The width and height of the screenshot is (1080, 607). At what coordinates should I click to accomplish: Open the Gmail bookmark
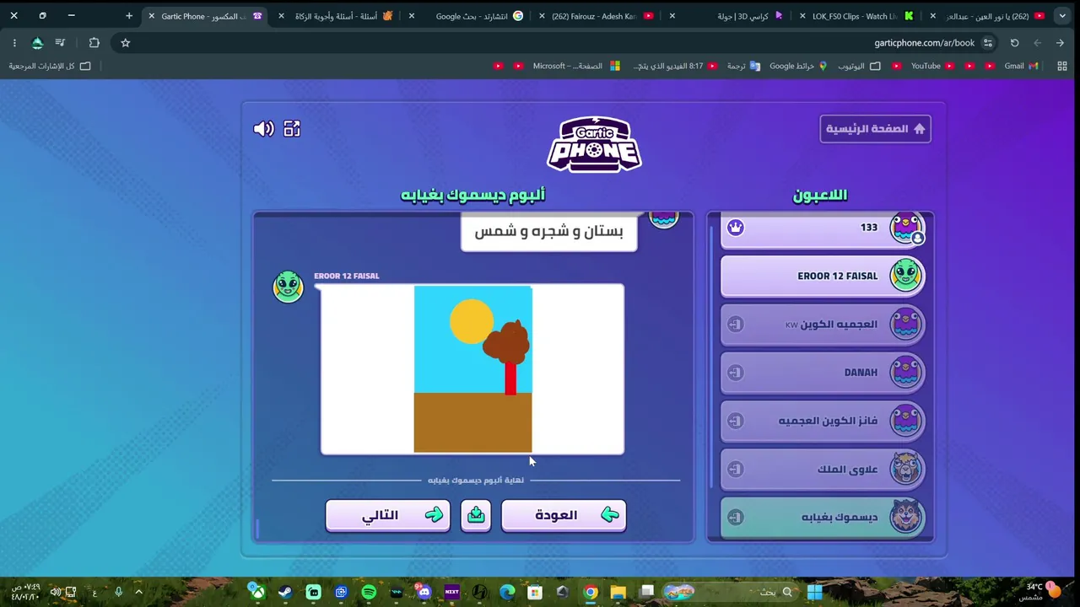pyautogui.click(x=1021, y=66)
